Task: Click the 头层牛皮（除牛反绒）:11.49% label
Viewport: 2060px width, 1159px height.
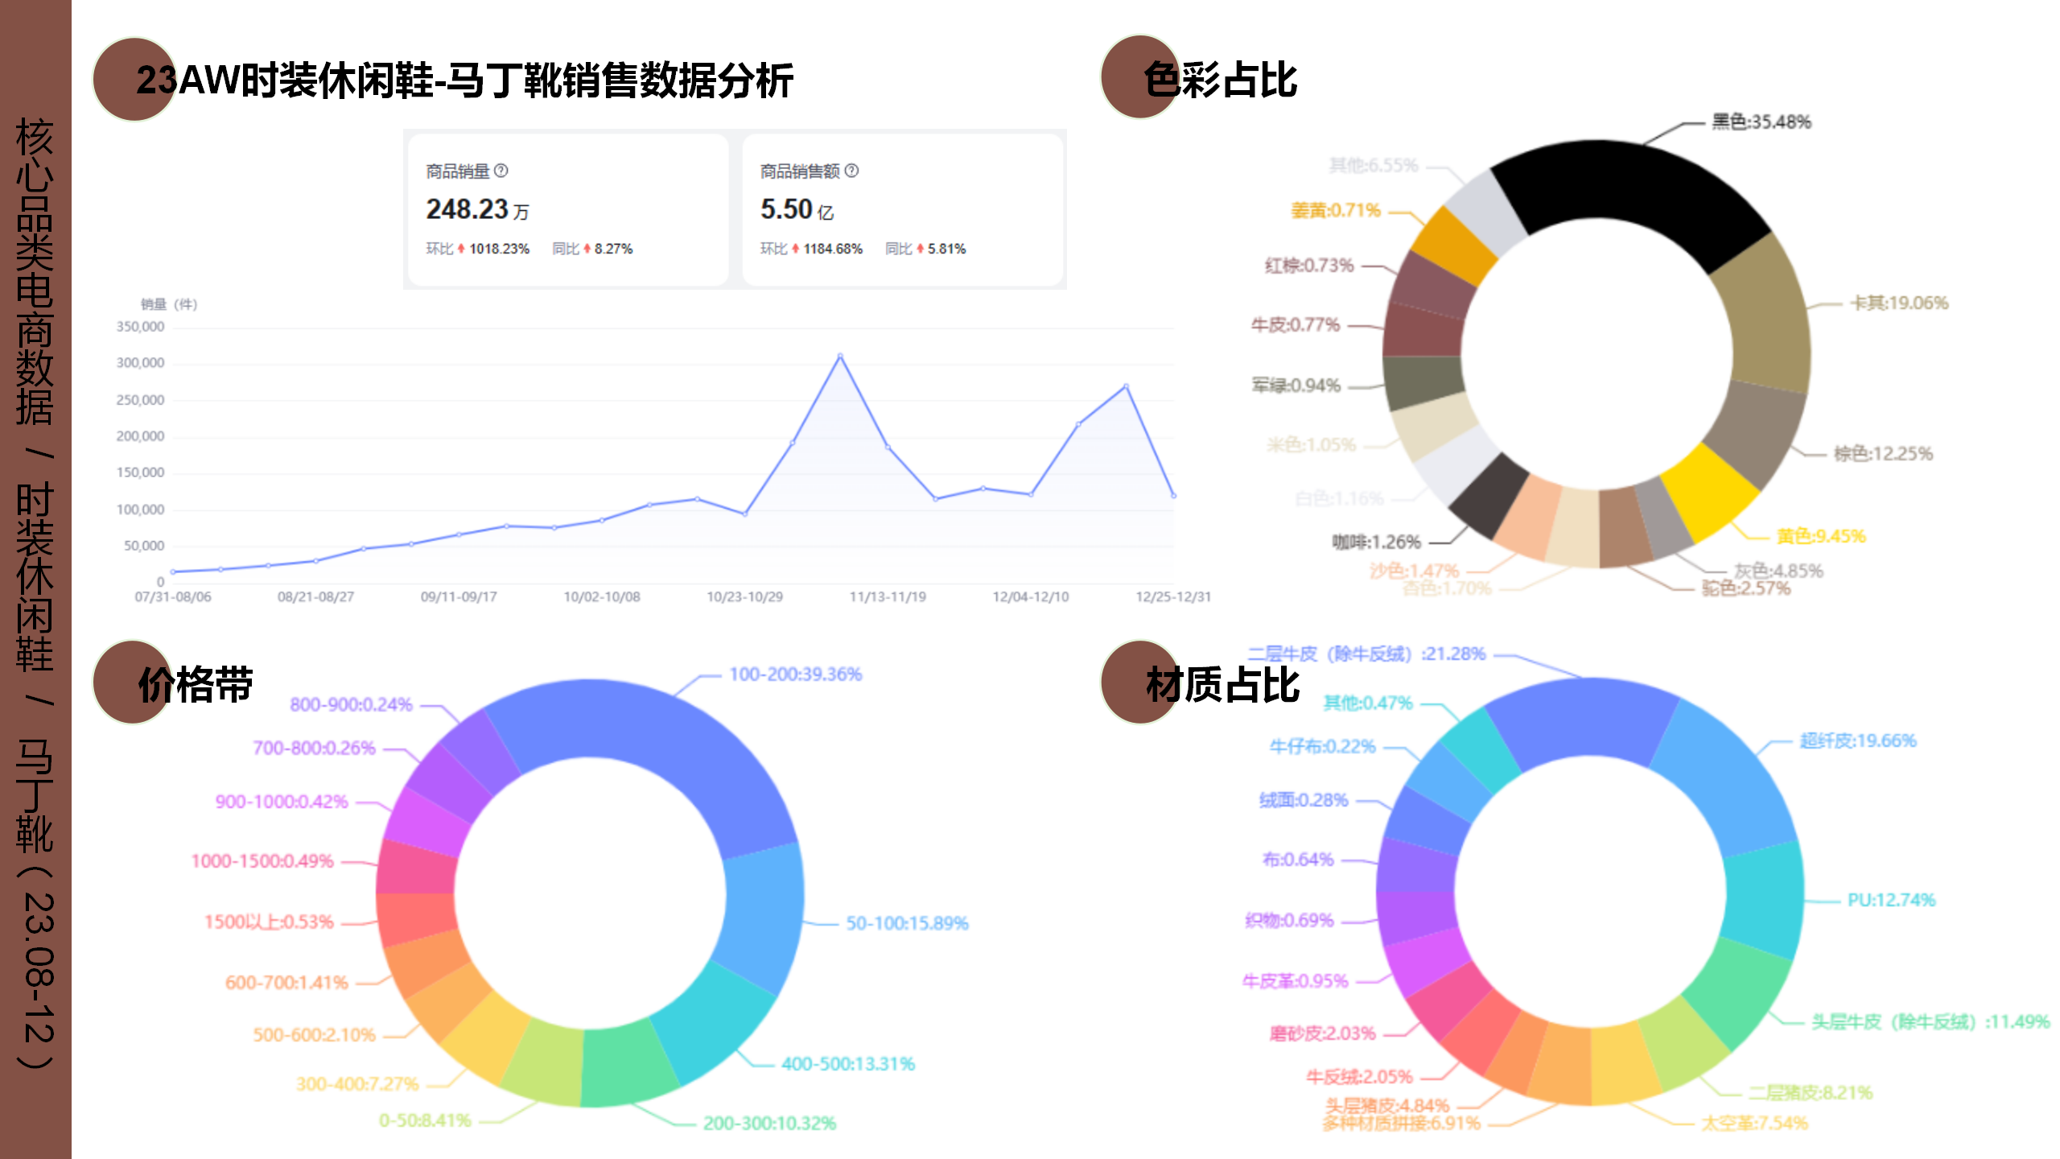Action: click(x=1930, y=1022)
